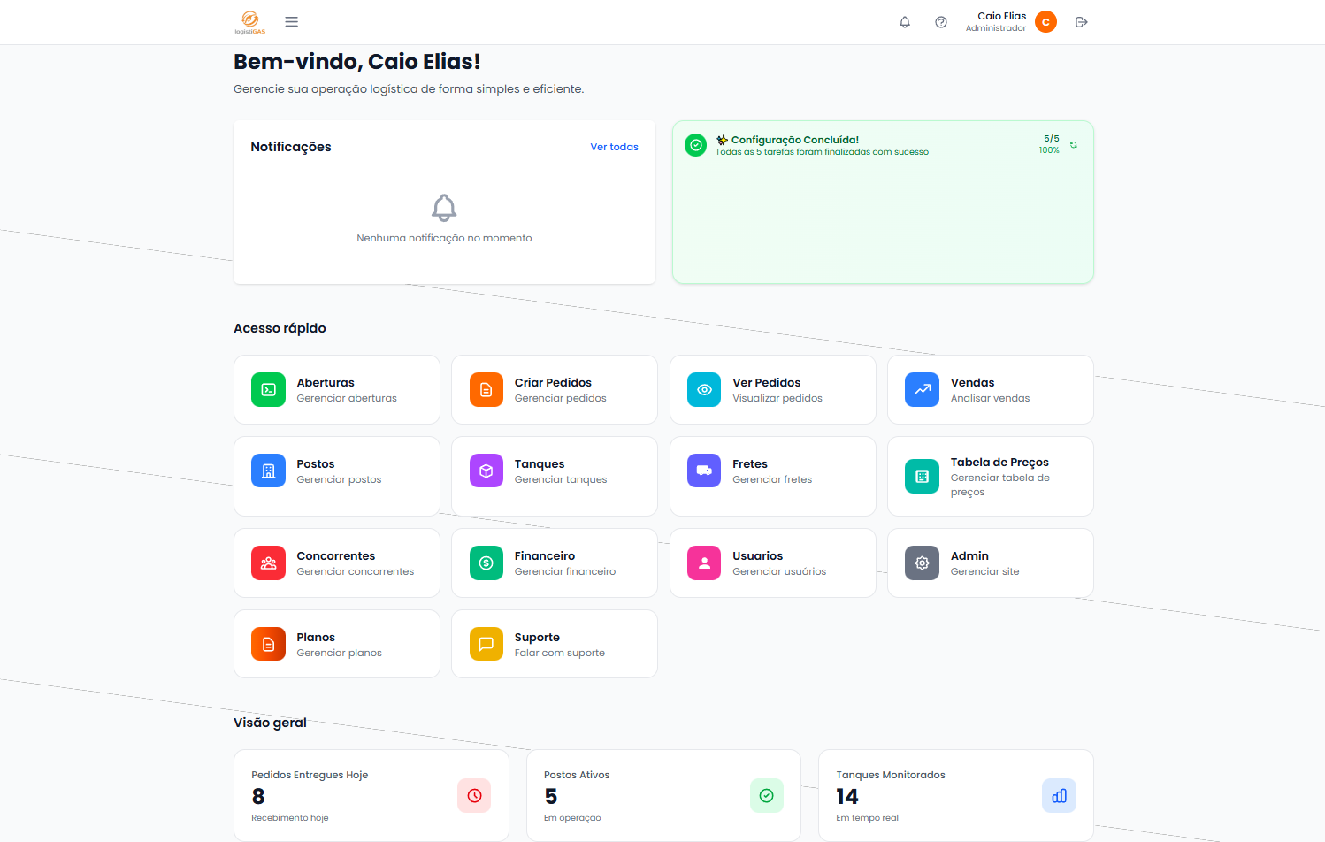The image size is (1325, 842).
Task: Click the notifications bell in the header
Action: (904, 22)
